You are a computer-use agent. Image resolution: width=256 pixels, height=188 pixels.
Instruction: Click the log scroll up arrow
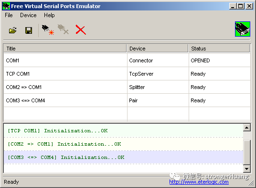coord(247,128)
